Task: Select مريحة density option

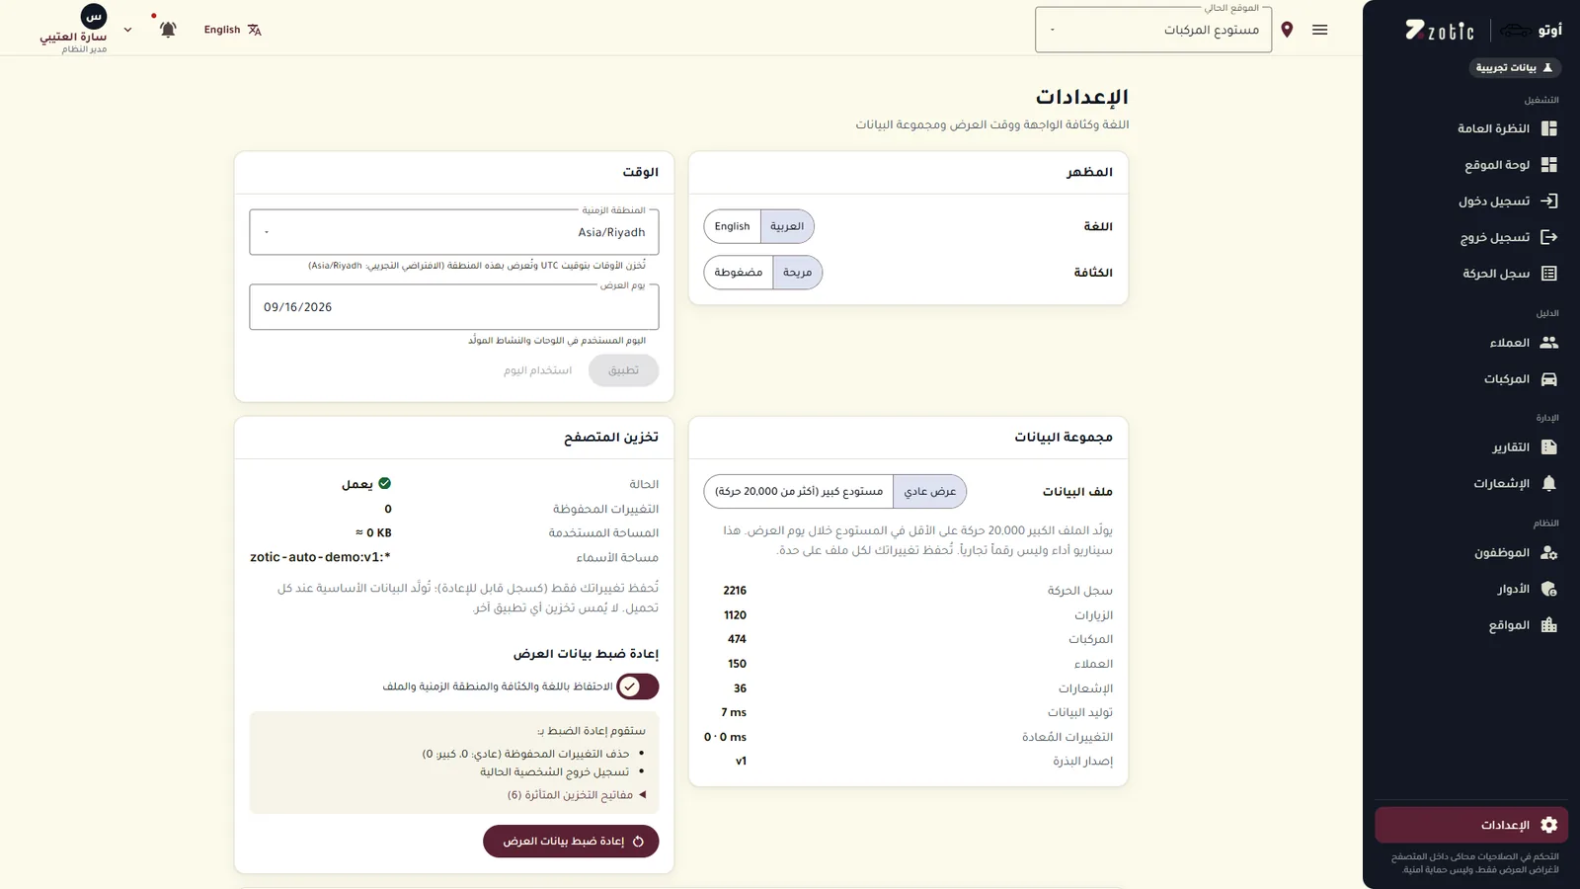Action: (797, 273)
